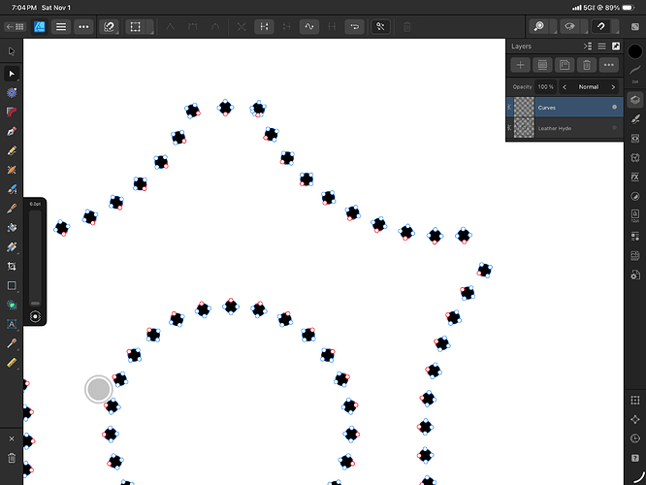Image resolution: width=646 pixels, height=485 pixels.
Task: Expand the Curves layer children
Action: pos(510,107)
